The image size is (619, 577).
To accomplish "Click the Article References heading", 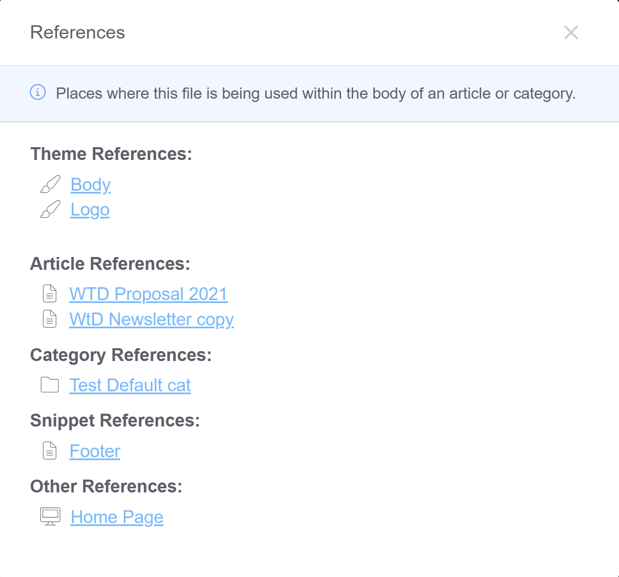I will [x=110, y=264].
